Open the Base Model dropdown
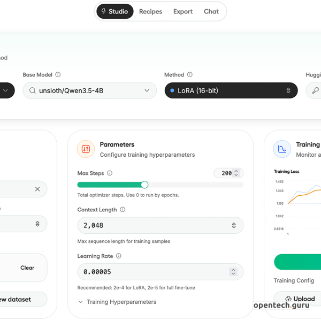This screenshot has height=321, width=321. pos(89,90)
